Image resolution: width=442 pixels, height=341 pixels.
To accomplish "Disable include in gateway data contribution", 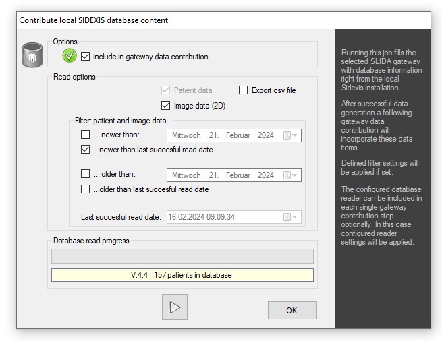I will coord(85,57).
